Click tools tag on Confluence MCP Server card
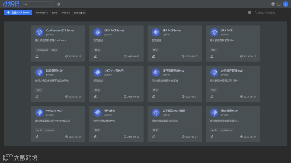The width and height of the screenshot is (291, 163). click(x=54, y=50)
